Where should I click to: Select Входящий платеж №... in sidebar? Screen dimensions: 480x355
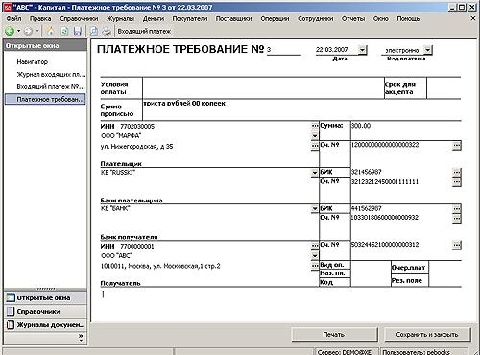[51, 87]
